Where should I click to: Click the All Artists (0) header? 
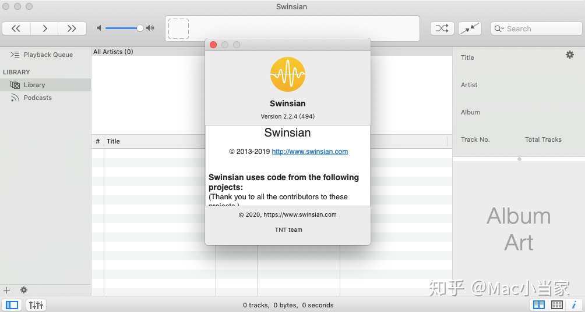(113, 52)
